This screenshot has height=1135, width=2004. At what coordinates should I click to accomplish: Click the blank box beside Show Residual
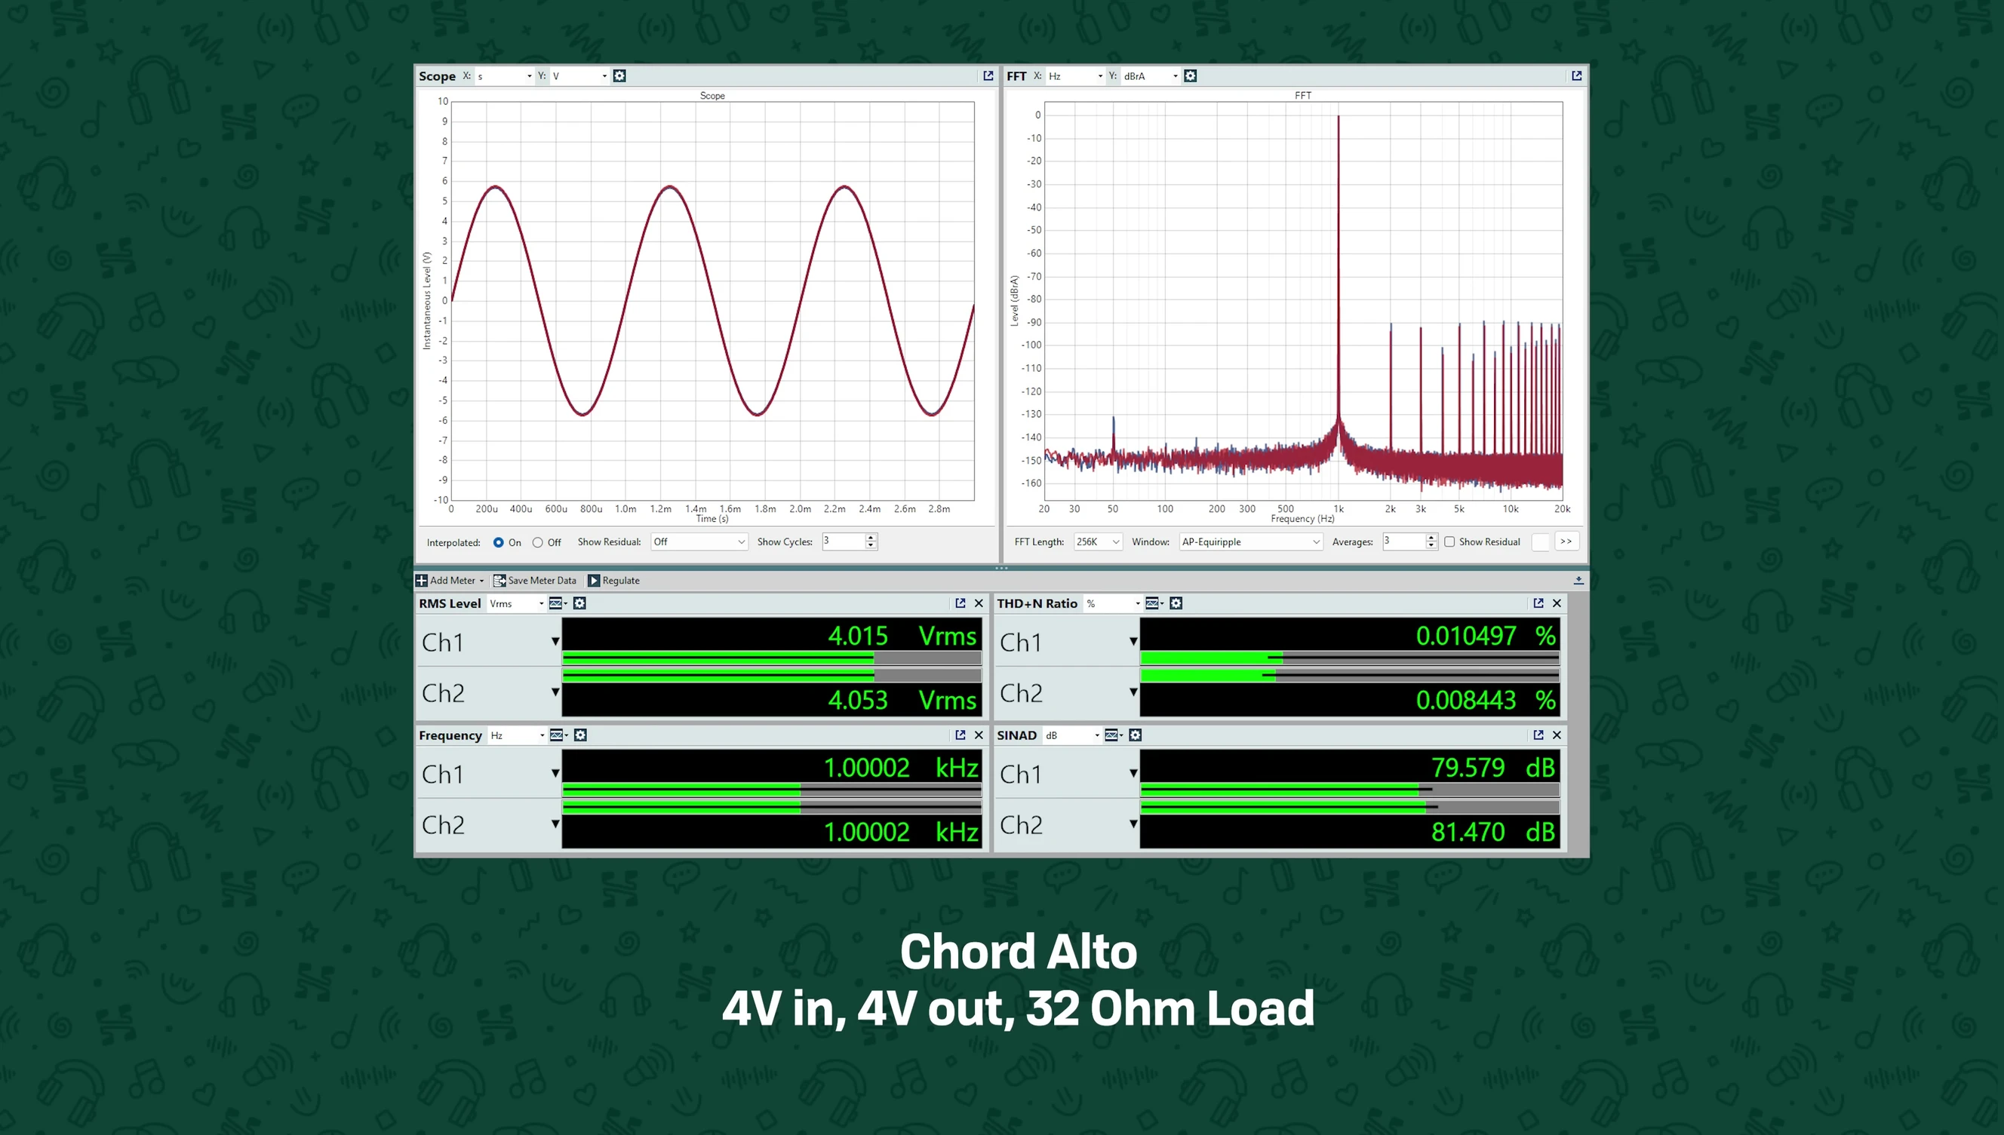[x=1540, y=541]
